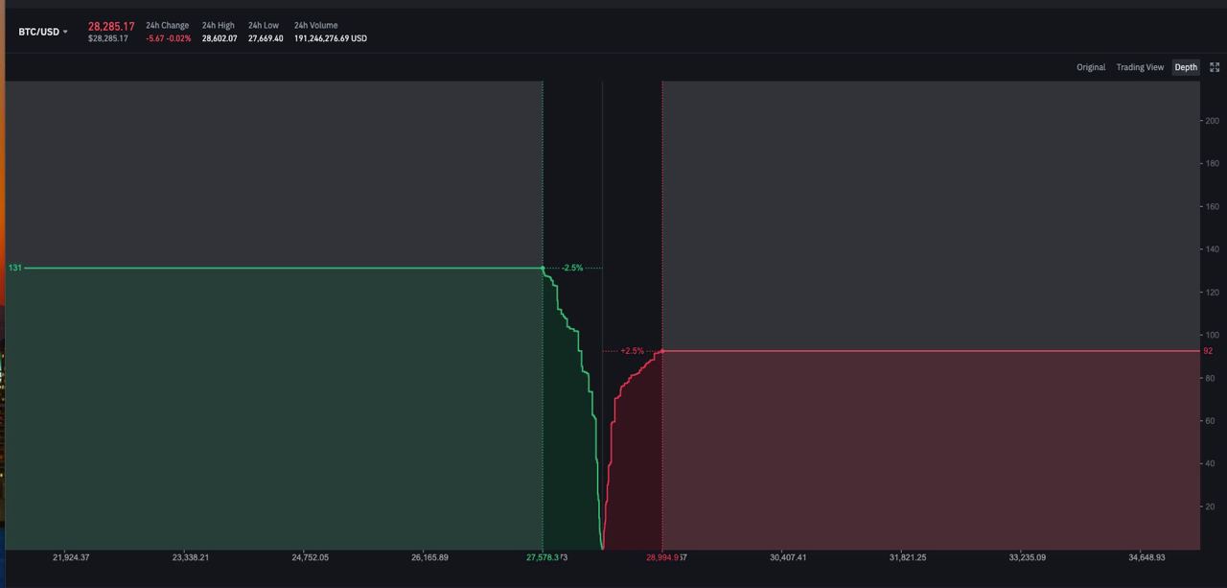This screenshot has height=588, width=1227.
Task: Click the 24h High value 28,602.07
Action: [x=220, y=38]
